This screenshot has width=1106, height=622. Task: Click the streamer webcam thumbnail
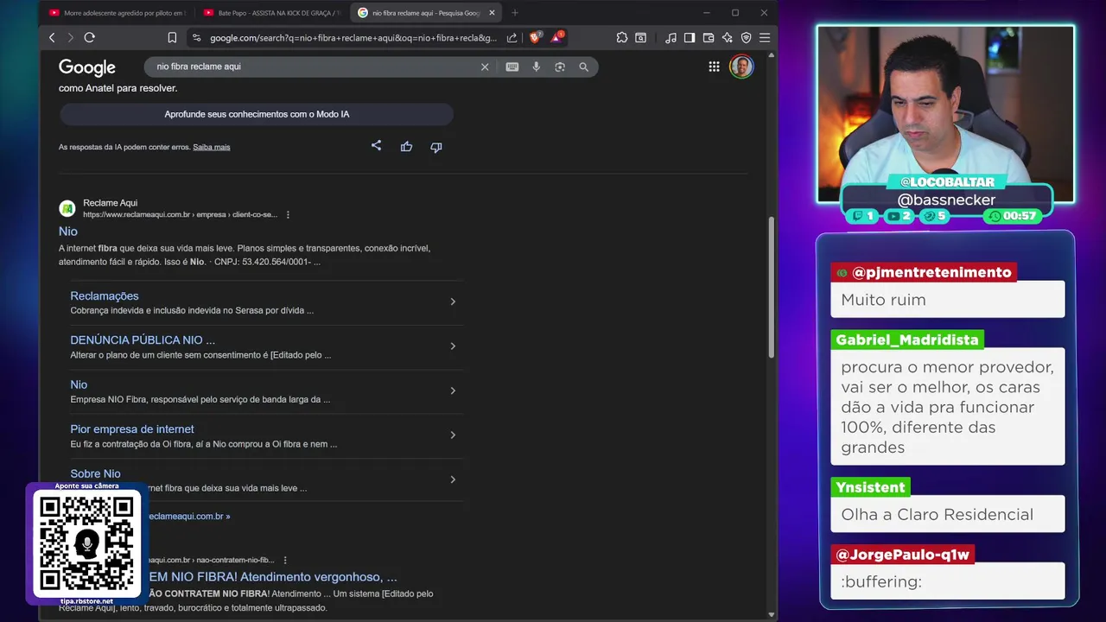click(946, 114)
